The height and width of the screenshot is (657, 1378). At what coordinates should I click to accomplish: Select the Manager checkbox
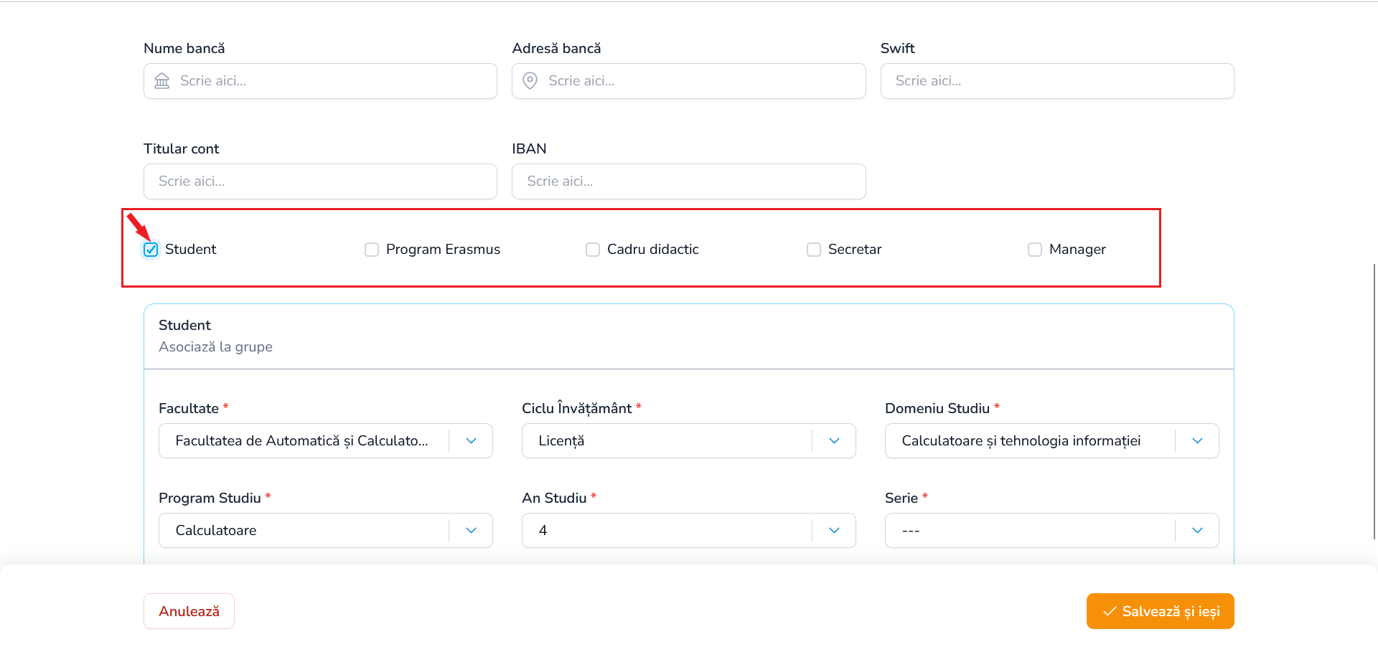pos(1035,250)
